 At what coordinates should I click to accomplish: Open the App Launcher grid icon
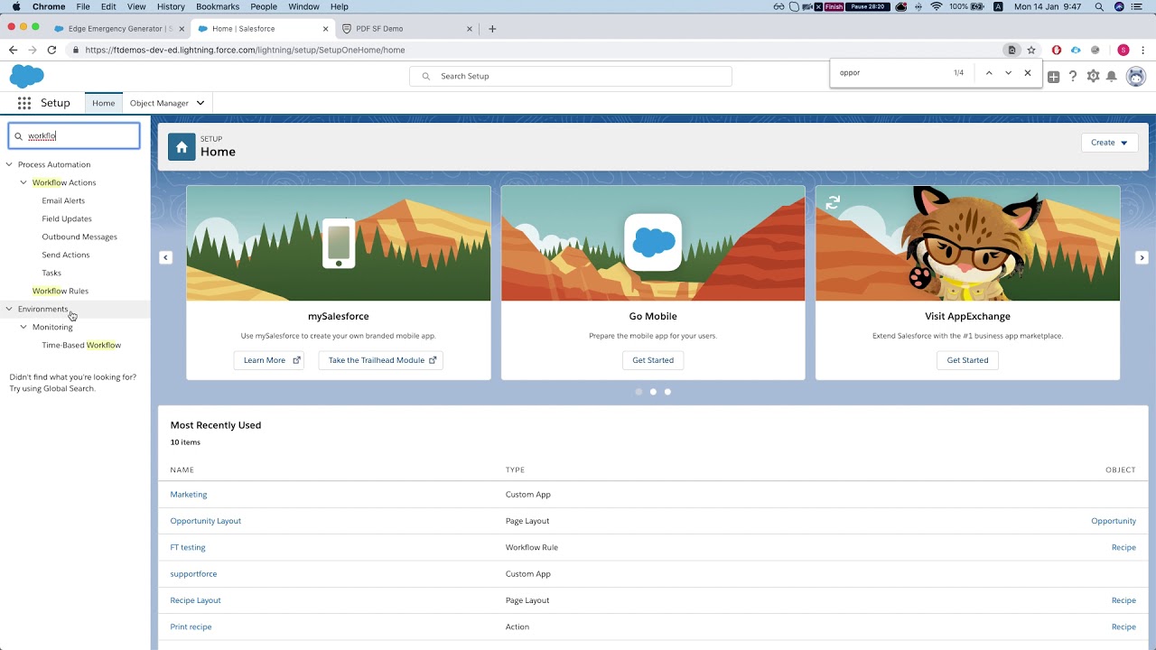[x=24, y=103]
